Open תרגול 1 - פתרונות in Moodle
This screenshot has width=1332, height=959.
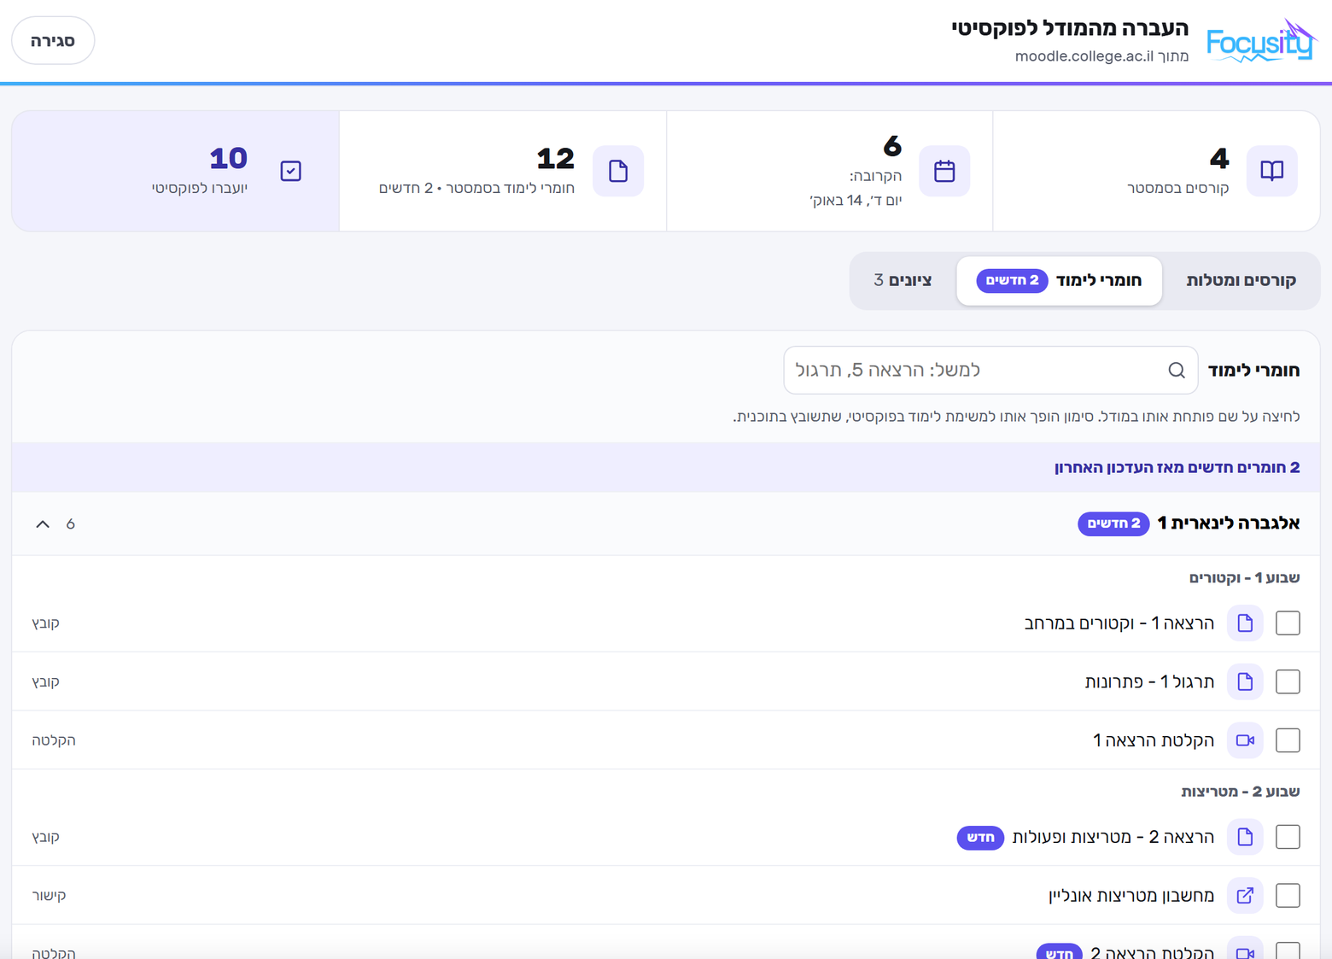[1149, 681]
